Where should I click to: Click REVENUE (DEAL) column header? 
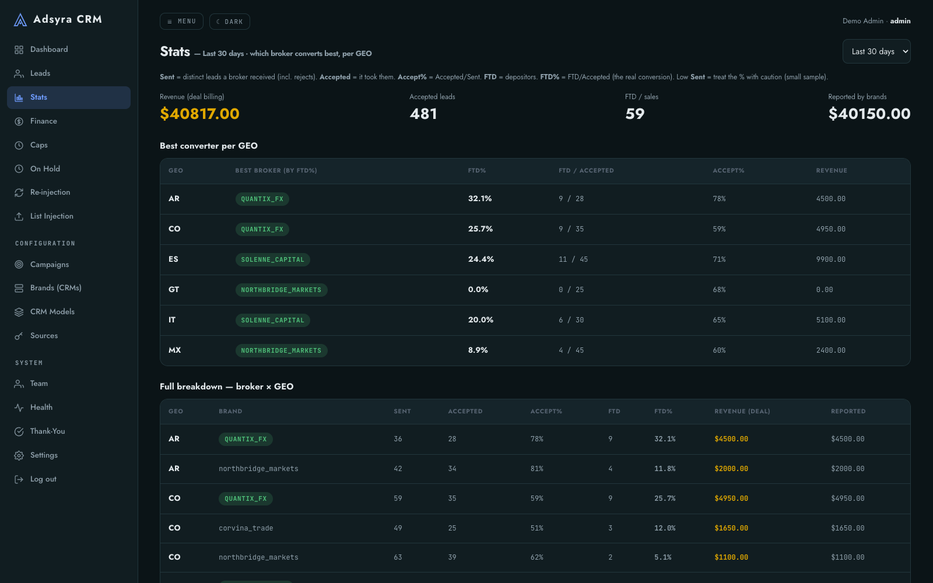(x=742, y=412)
